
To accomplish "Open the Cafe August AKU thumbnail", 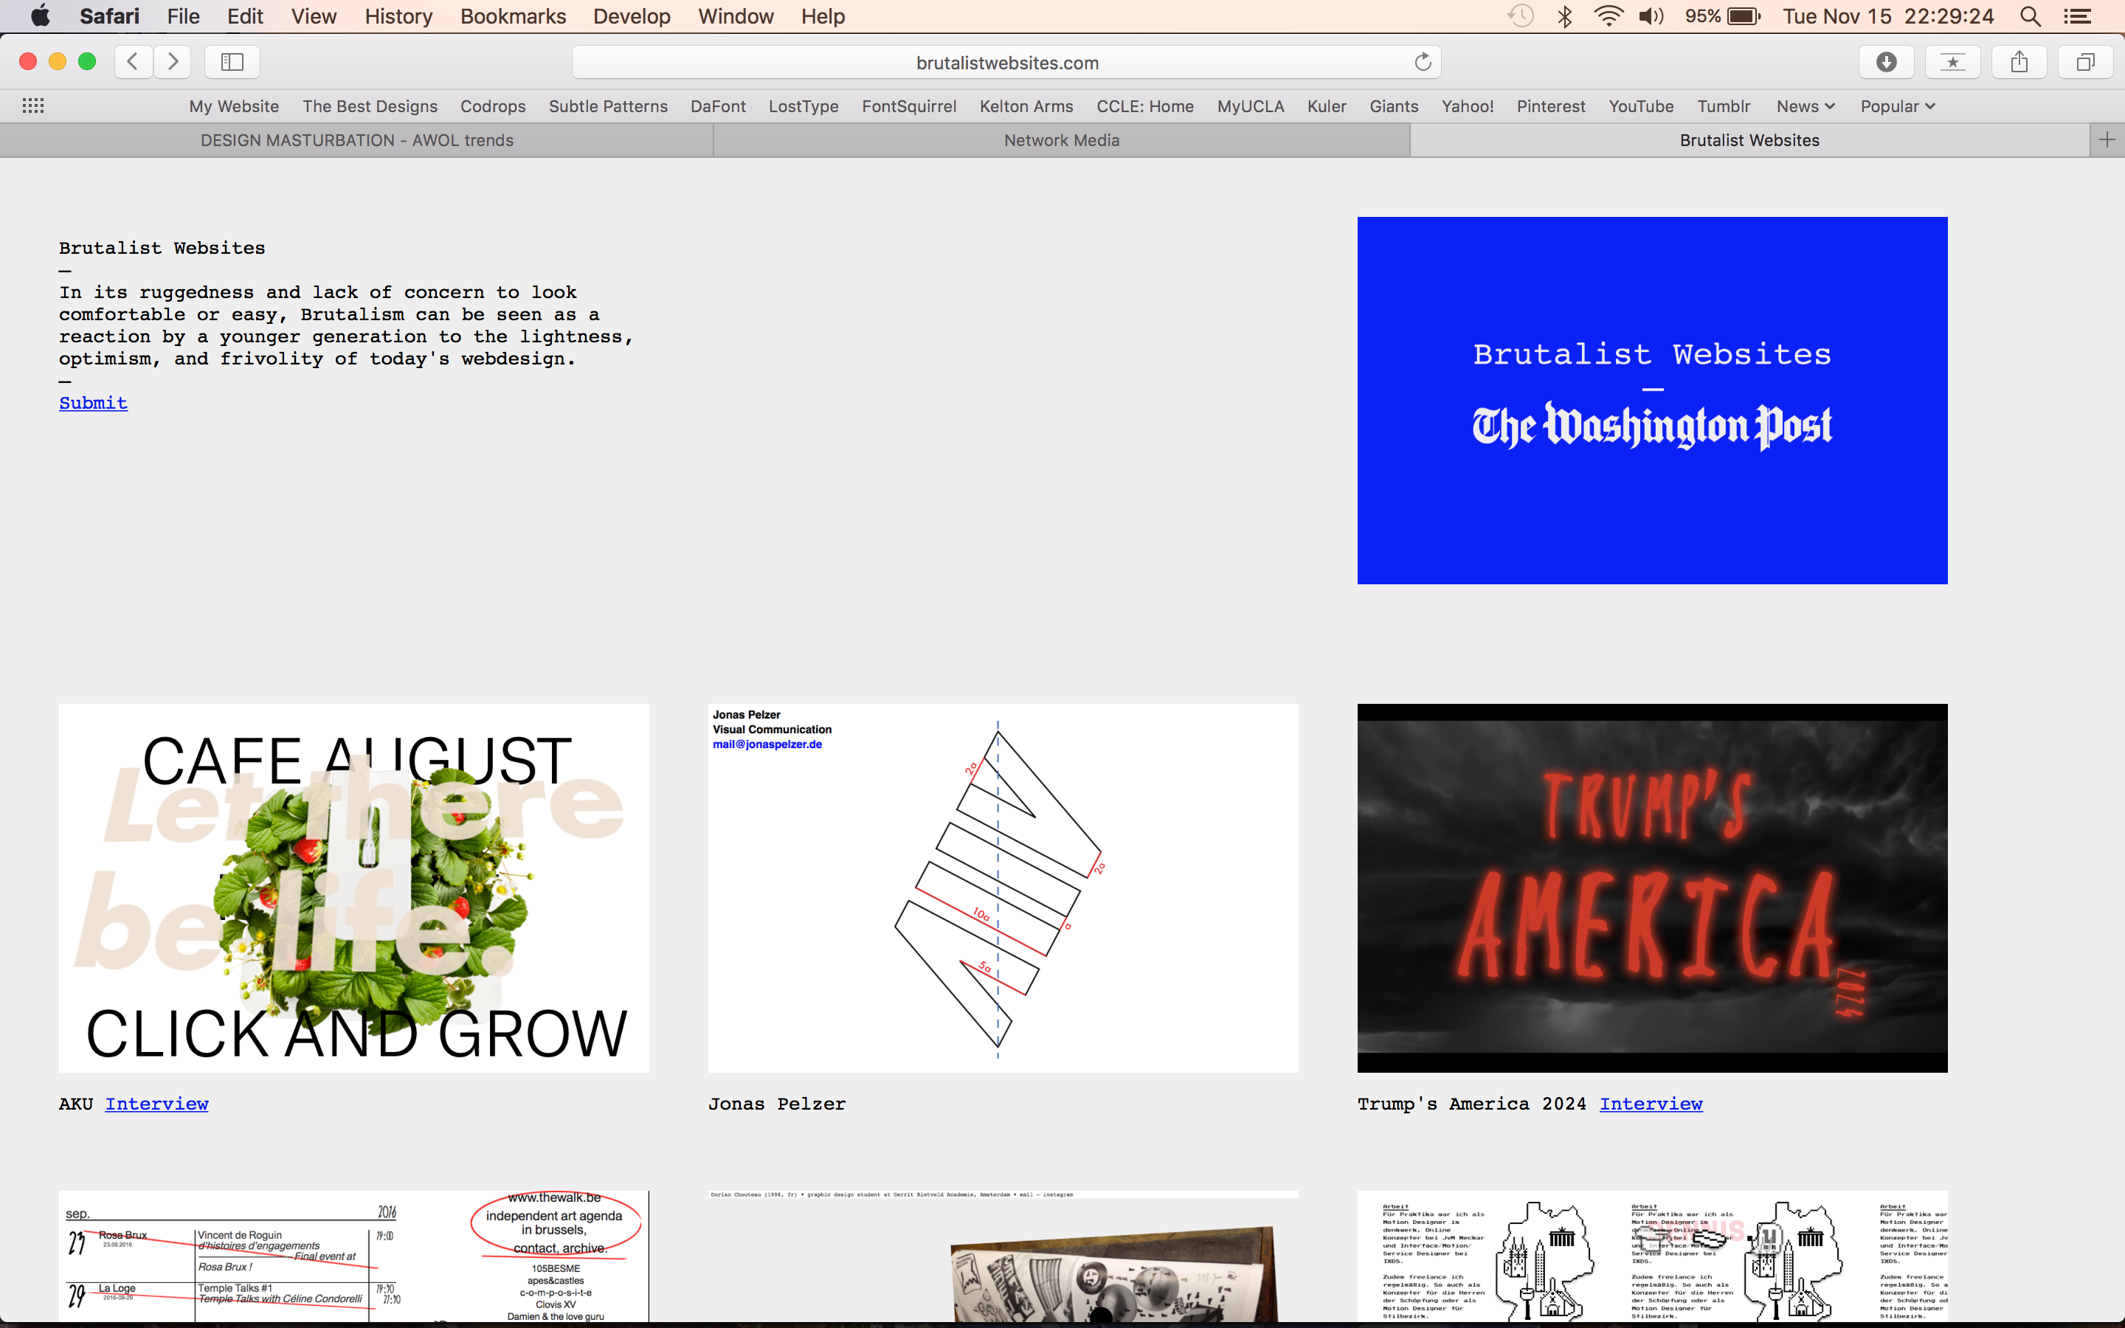I will point(354,888).
